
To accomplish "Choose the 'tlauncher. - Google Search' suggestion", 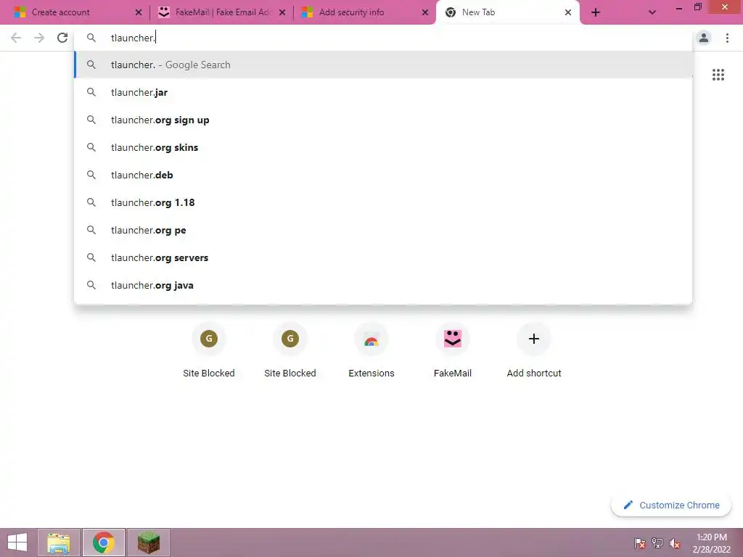I will (383, 65).
